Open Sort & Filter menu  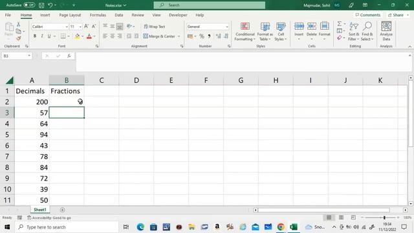click(354, 32)
